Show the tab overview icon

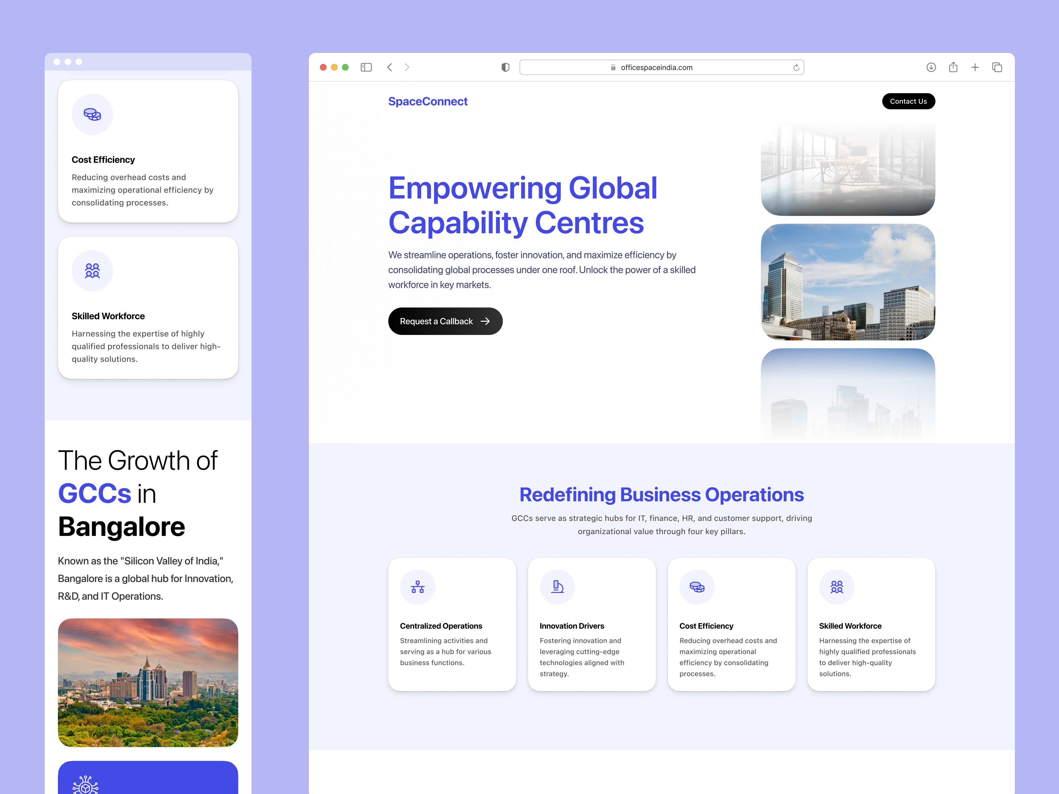click(997, 67)
